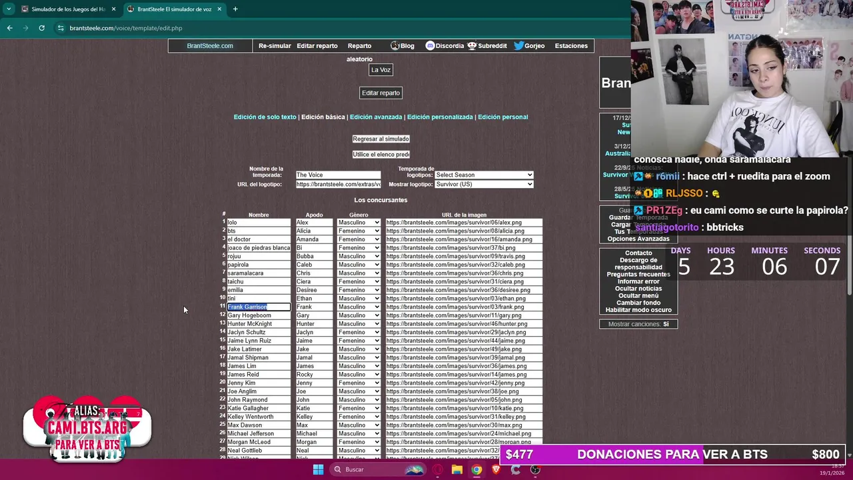Open gender dropdown for papirola row
The width and height of the screenshot is (853, 480).
(x=359, y=265)
